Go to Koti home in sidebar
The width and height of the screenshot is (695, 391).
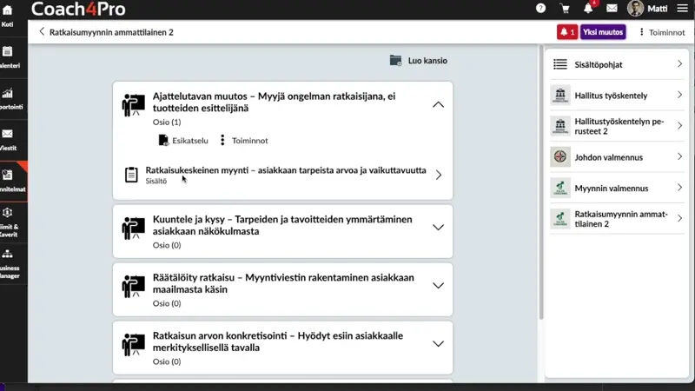[8, 14]
